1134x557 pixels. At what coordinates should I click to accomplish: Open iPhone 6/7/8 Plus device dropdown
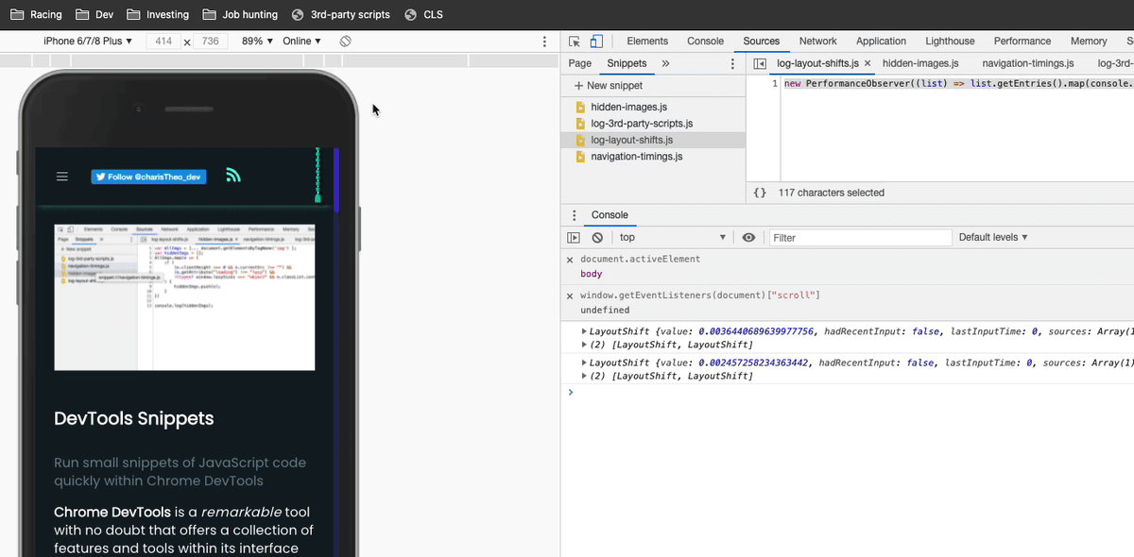(88, 42)
